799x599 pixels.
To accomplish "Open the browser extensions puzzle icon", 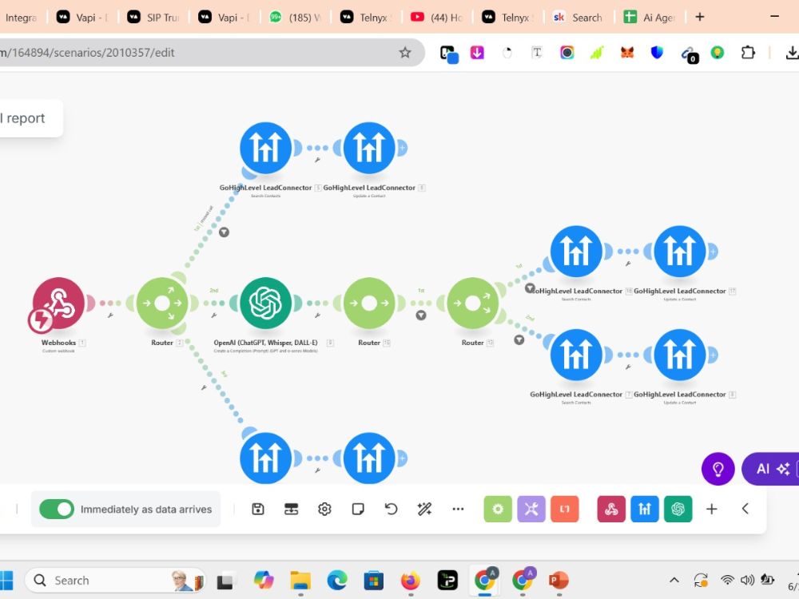I will (x=748, y=53).
